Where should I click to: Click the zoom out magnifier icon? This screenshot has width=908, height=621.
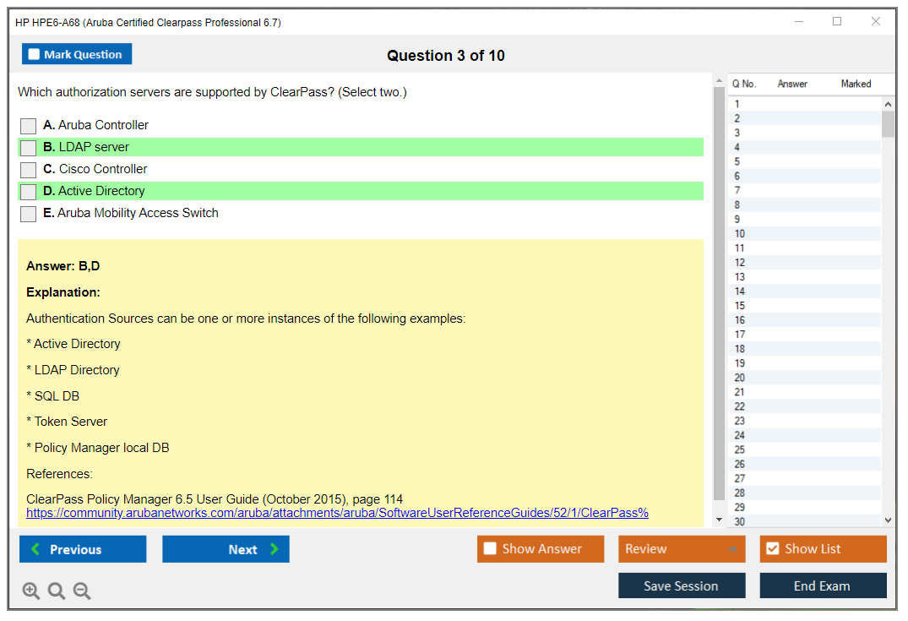[82, 591]
